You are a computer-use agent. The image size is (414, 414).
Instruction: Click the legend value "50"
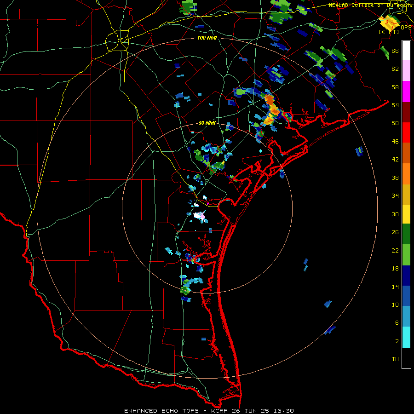395,123
